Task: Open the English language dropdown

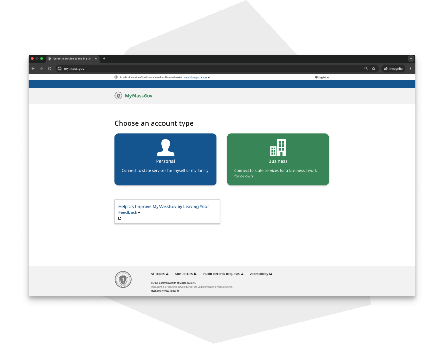Action: click(323, 77)
